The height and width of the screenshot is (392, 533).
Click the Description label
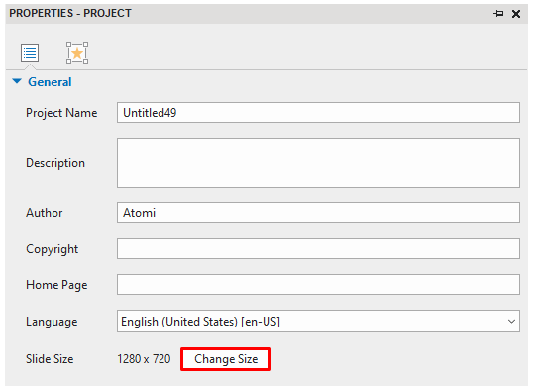click(x=55, y=163)
